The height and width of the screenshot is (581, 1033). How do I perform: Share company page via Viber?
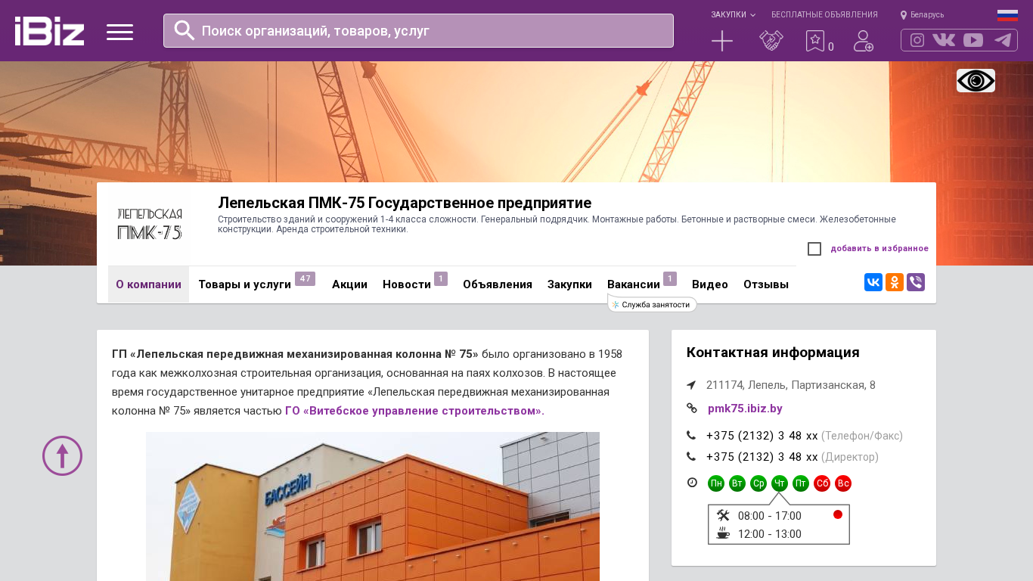916,282
